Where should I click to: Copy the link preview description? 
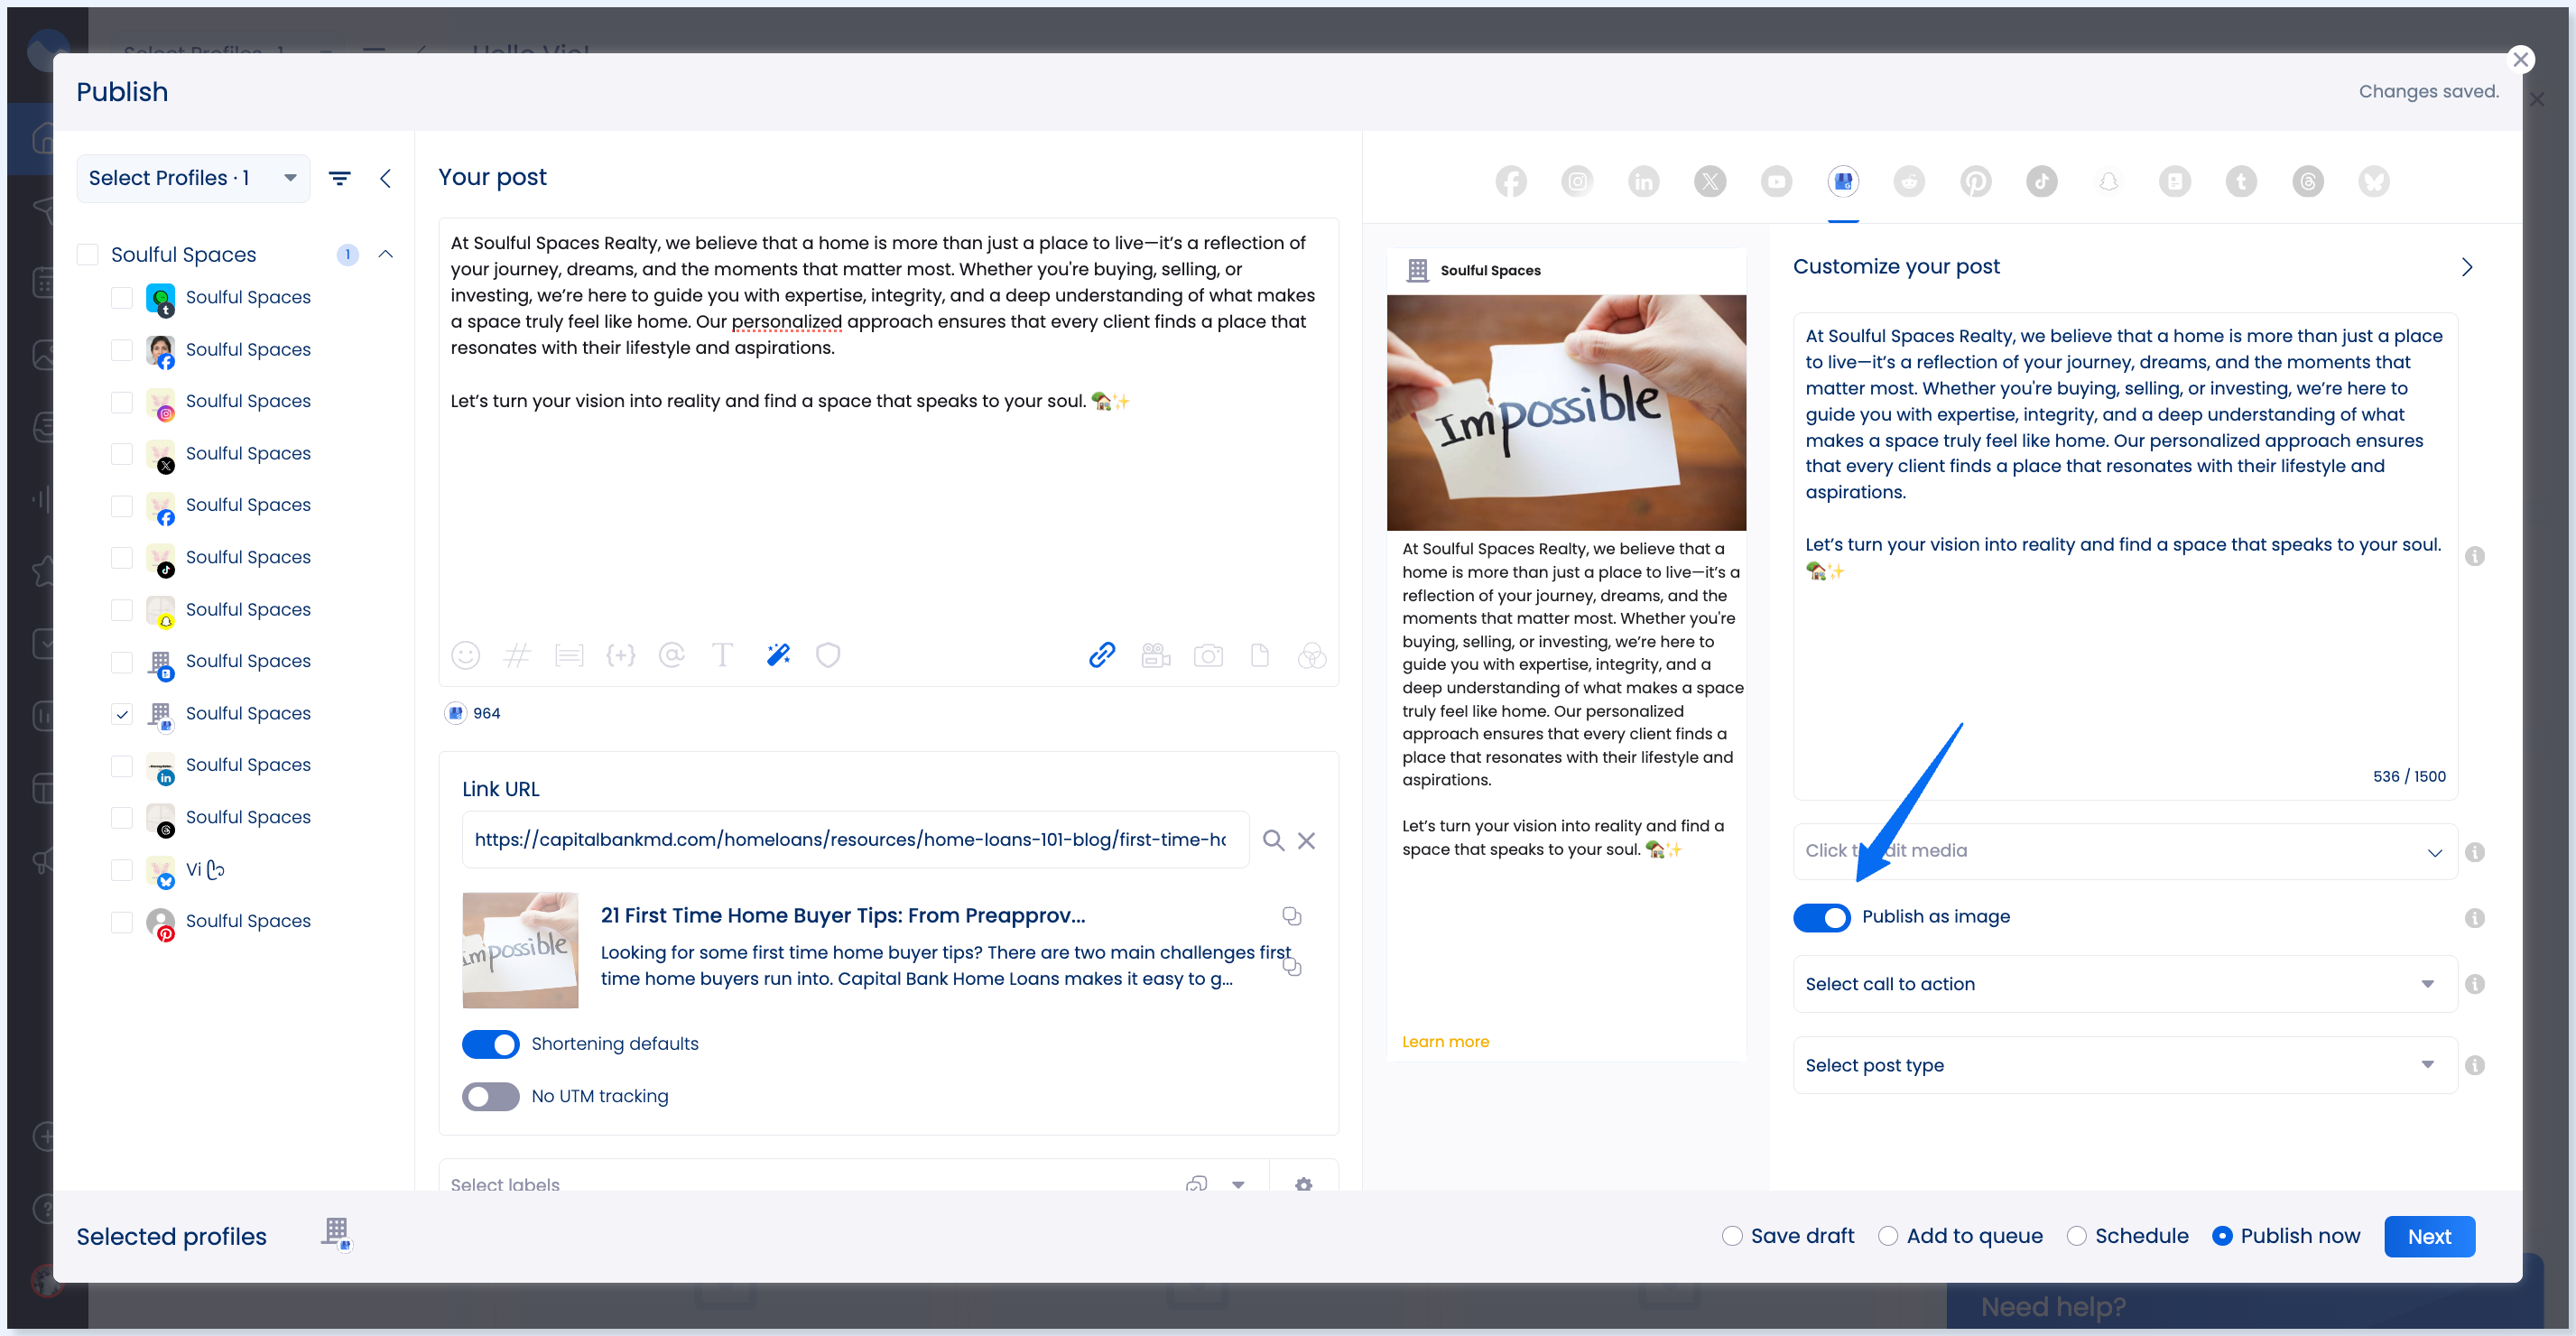pyautogui.click(x=1292, y=966)
